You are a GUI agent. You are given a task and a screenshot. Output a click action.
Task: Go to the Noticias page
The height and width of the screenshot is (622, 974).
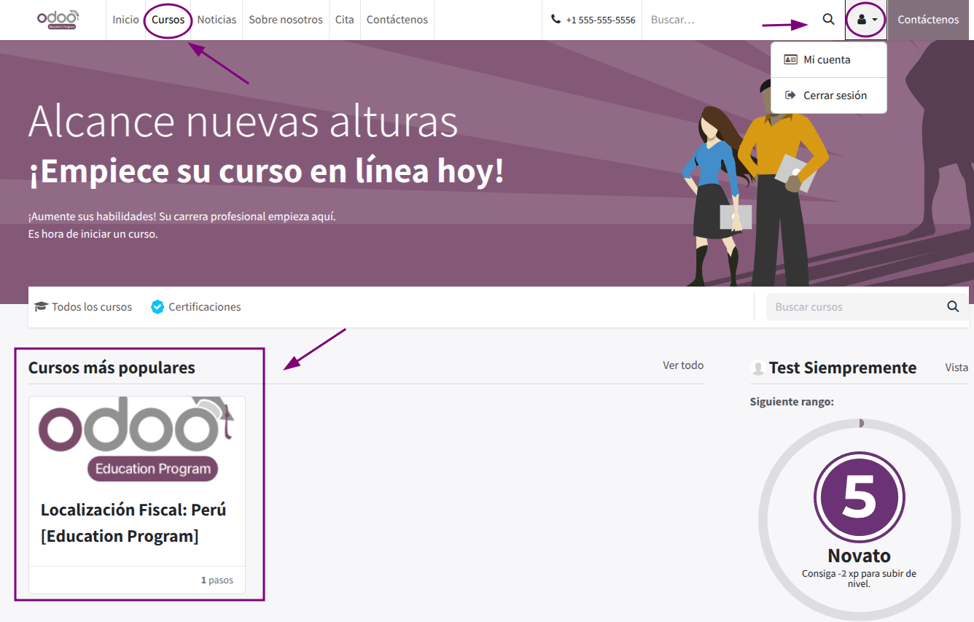tap(217, 20)
